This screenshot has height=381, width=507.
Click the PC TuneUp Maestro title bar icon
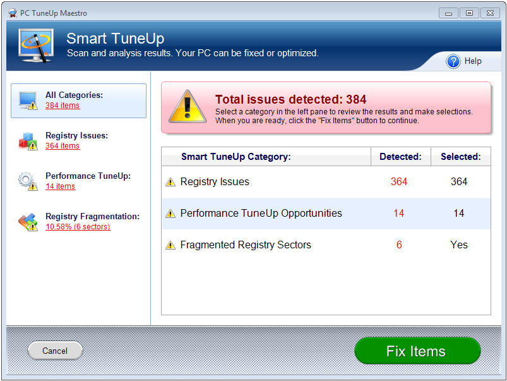pyautogui.click(x=13, y=13)
